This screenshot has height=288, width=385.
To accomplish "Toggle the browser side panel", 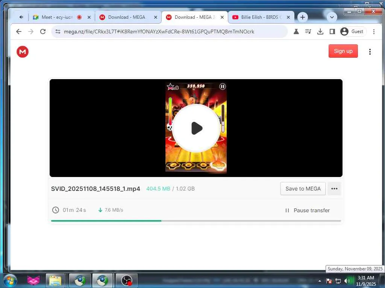I will [332, 31].
